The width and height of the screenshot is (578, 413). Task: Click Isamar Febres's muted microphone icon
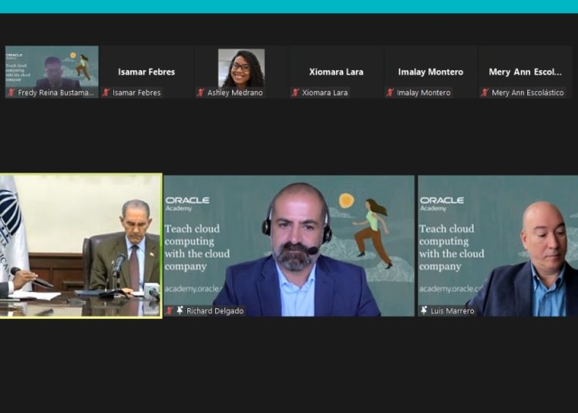pos(106,92)
